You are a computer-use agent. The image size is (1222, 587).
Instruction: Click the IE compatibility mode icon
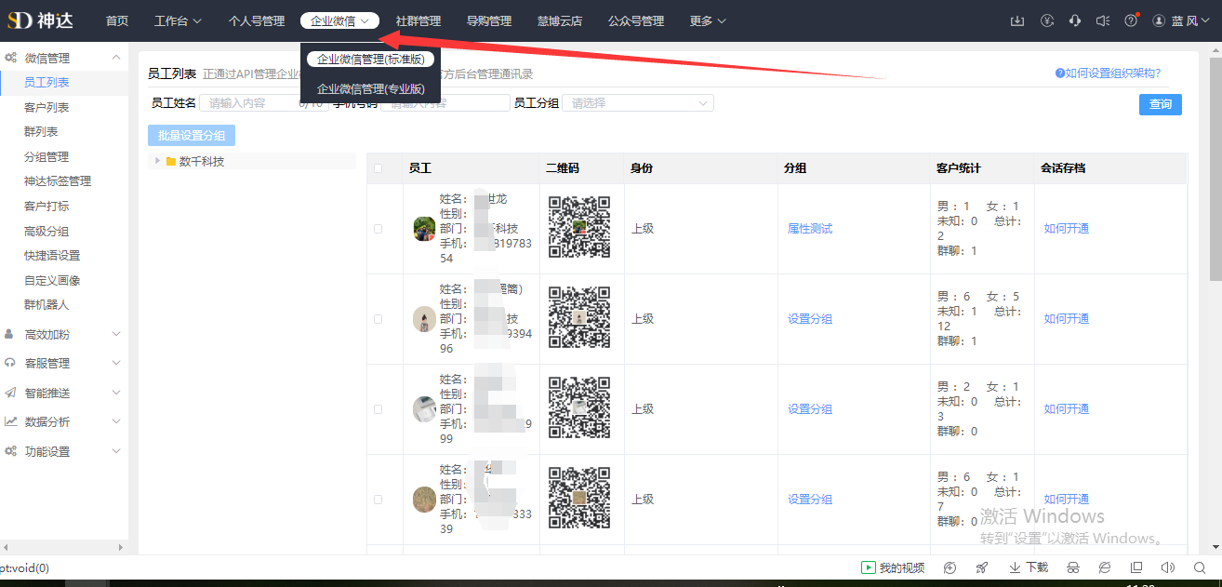(x=1105, y=567)
